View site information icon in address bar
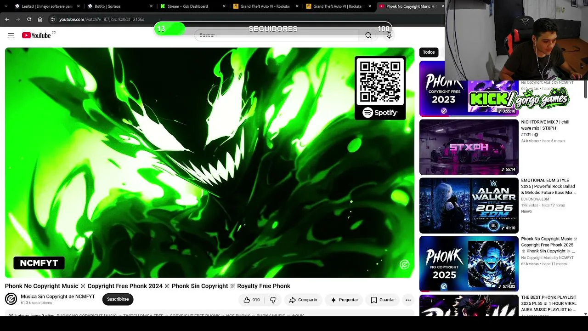 click(53, 19)
